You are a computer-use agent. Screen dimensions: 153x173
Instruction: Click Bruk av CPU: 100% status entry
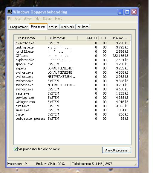[x=50, y=164]
